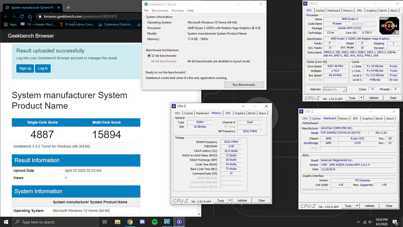Open the Geekbench Help menu

pyautogui.click(x=190, y=11)
